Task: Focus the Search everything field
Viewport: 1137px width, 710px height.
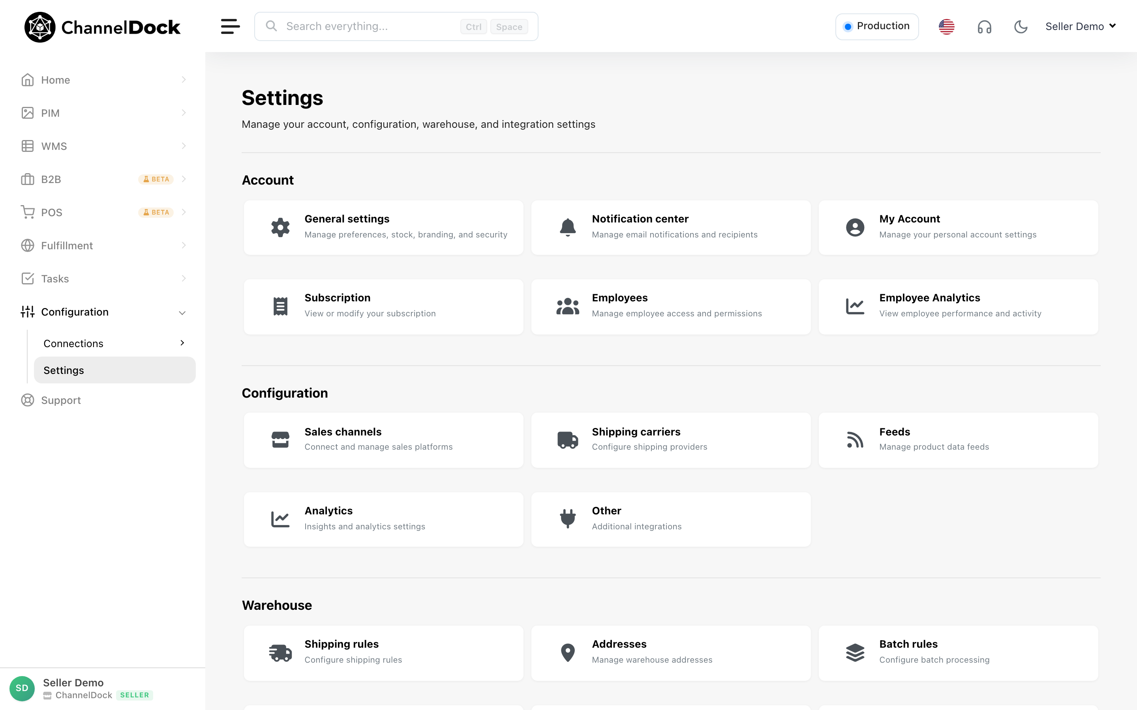Action: click(x=396, y=26)
